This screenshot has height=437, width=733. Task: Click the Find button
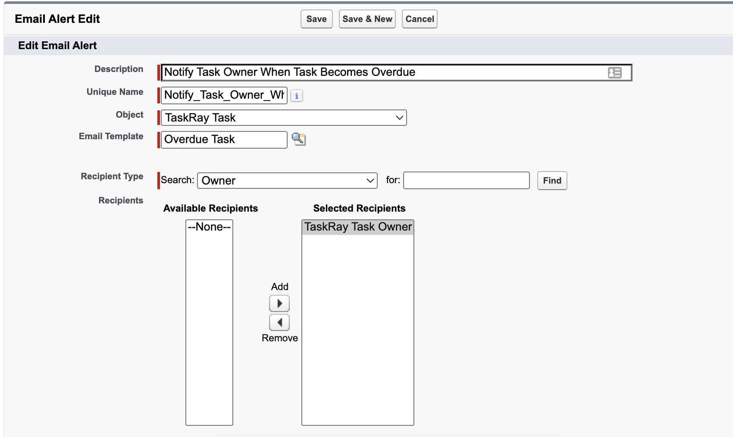click(x=552, y=181)
